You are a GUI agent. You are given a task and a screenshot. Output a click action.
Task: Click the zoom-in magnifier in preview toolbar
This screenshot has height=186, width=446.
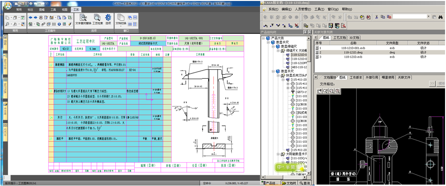[x=326, y=91]
